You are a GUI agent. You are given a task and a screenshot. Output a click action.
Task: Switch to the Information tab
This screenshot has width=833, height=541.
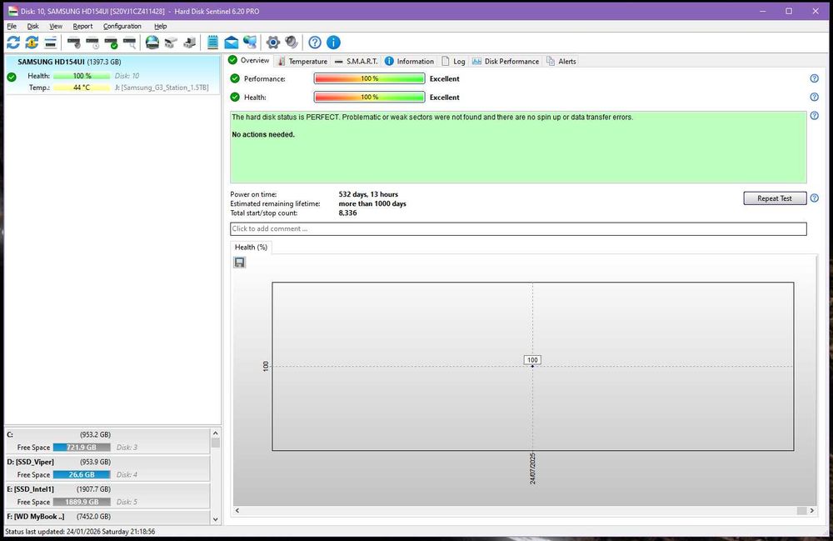tap(409, 61)
